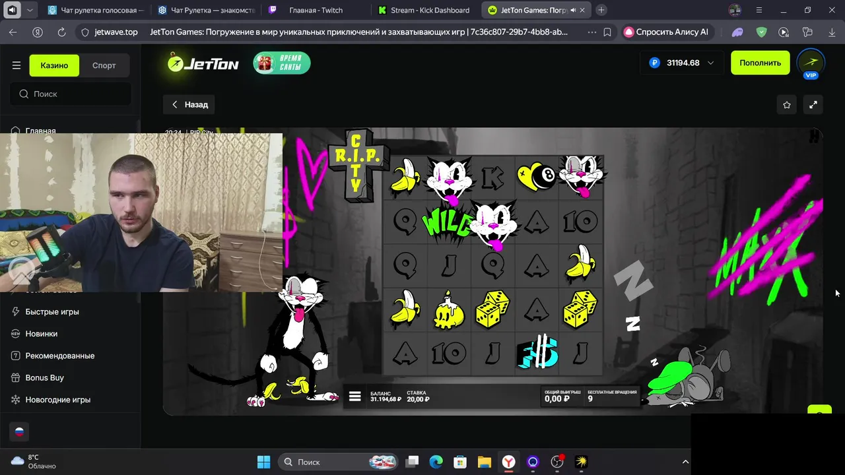
Task: Open Yandex Browser on the taskbar
Action: 508,462
